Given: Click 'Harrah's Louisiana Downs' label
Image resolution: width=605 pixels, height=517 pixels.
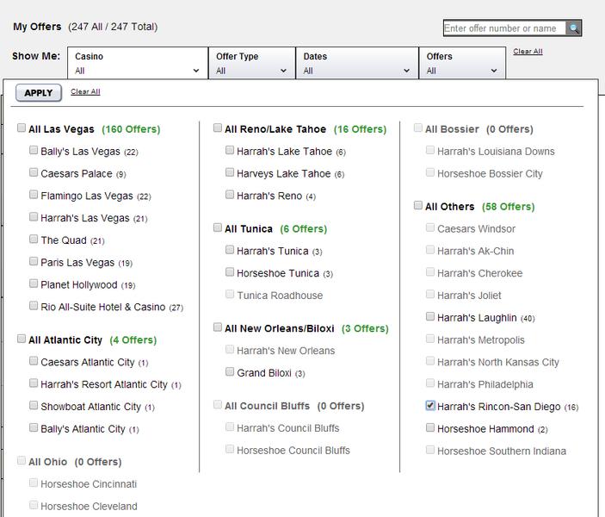Looking at the screenshot, I should click(496, 152).
